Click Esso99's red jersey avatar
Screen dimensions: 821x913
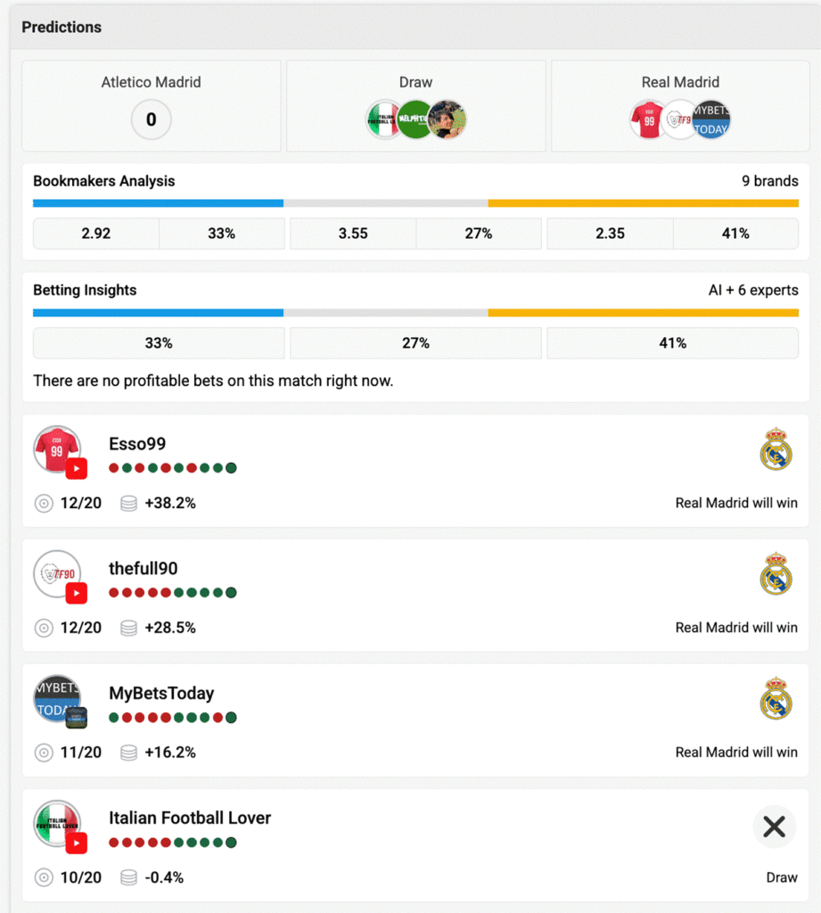tap(57, 449)
